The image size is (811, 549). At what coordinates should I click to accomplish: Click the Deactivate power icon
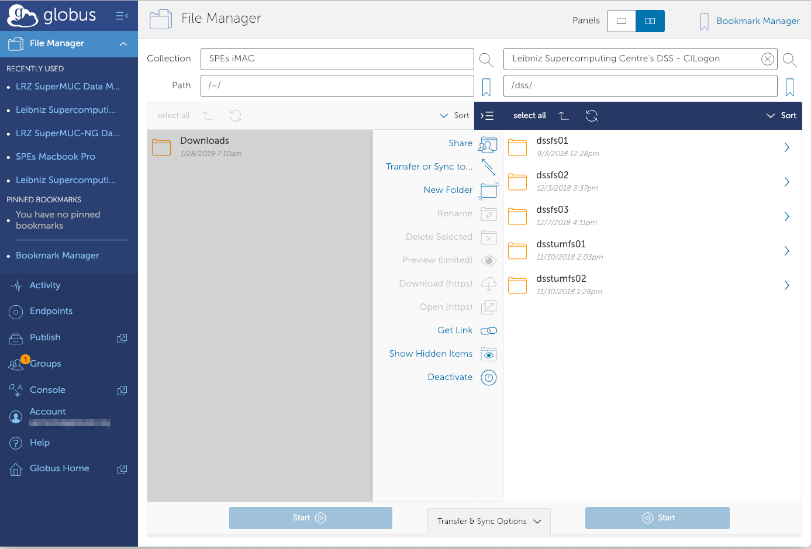(x=488, y=378)
